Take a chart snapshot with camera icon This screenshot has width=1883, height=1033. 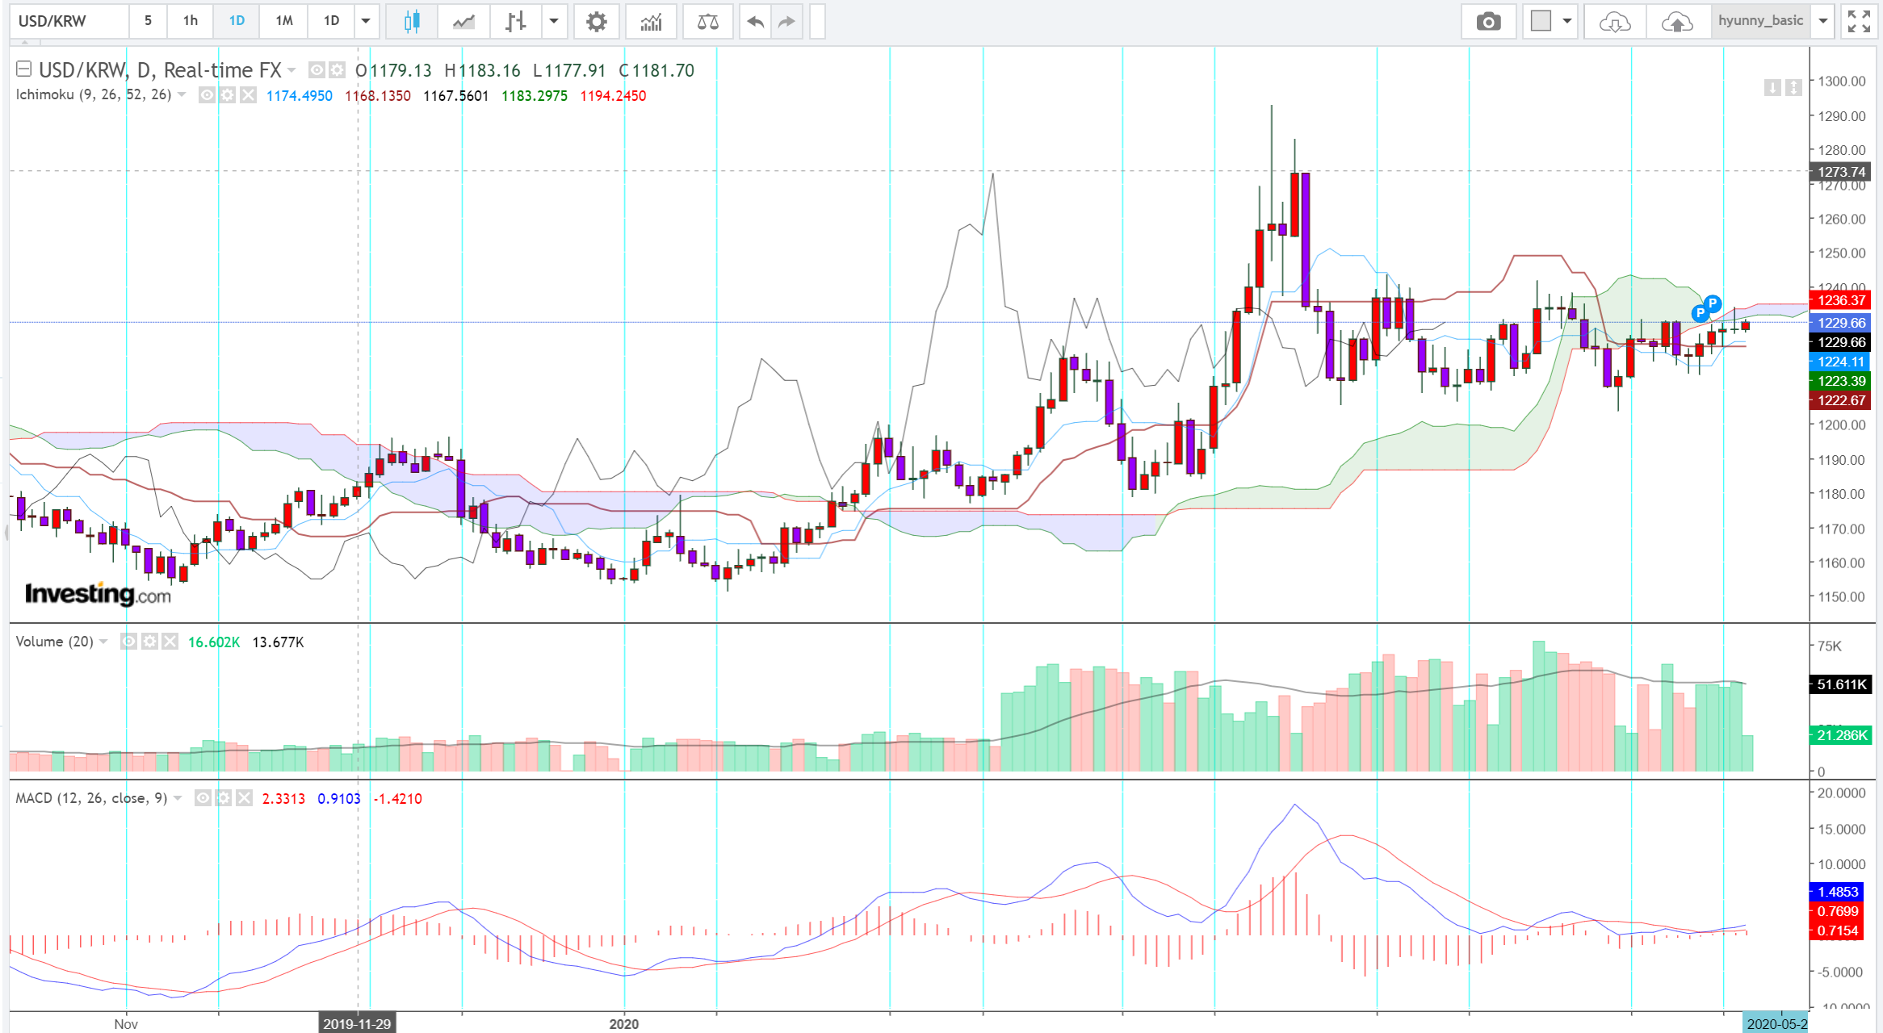click(x=1488, y=22)
